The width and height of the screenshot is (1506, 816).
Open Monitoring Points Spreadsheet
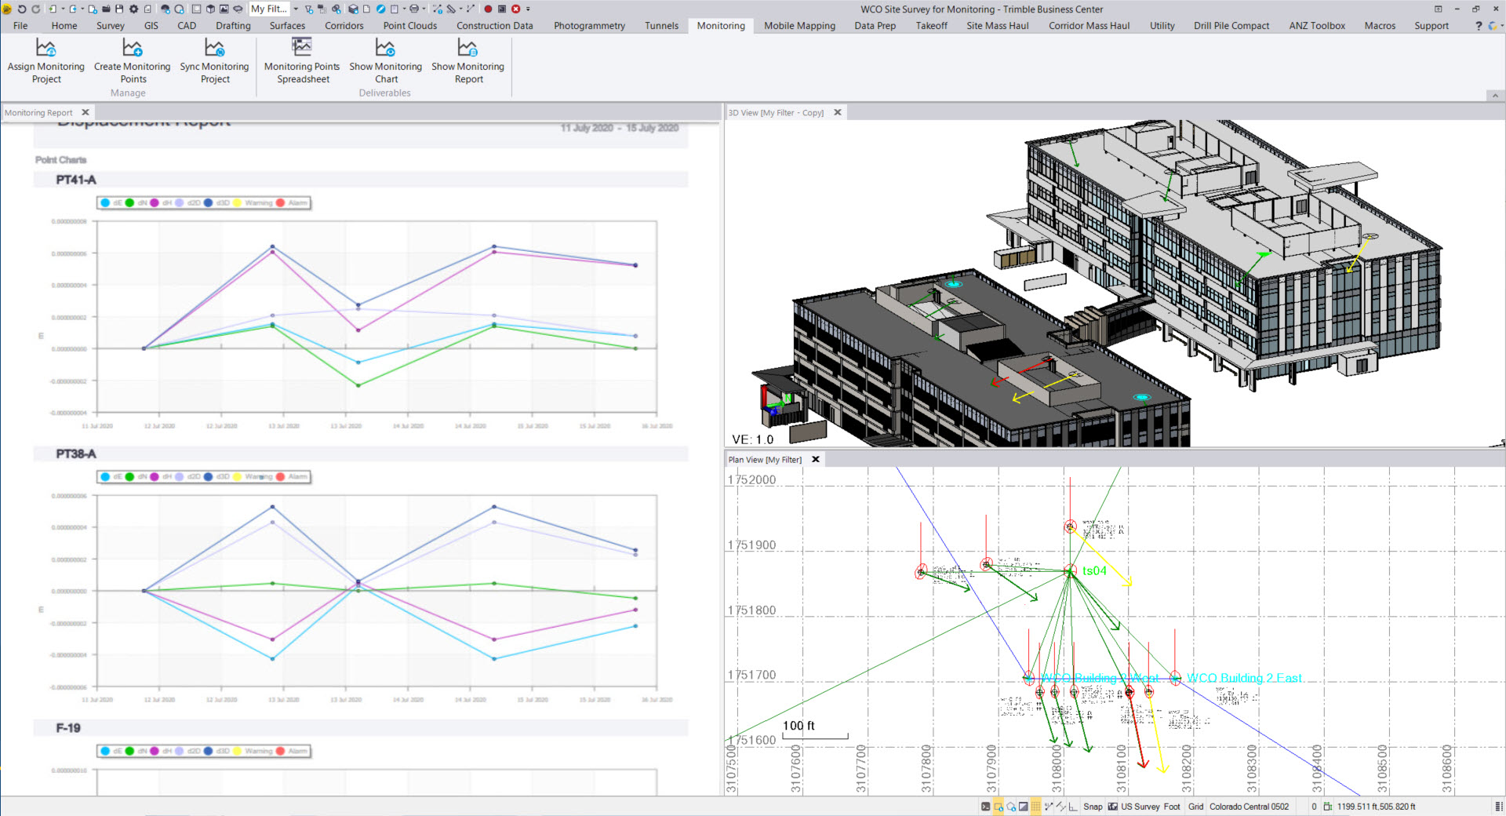(302, 49)
